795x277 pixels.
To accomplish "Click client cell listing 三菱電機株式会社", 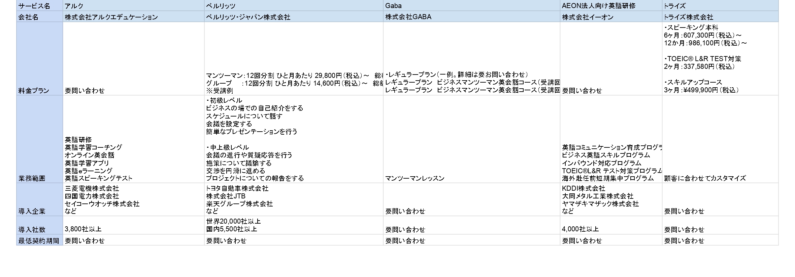I will (134, 200).
